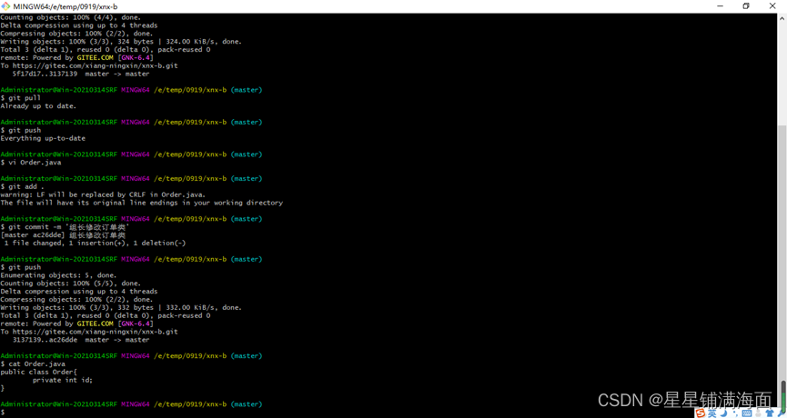Toggle the Sogou punctuation mode icon
Viewport: 787px width, 418px height.
point(735,413)
